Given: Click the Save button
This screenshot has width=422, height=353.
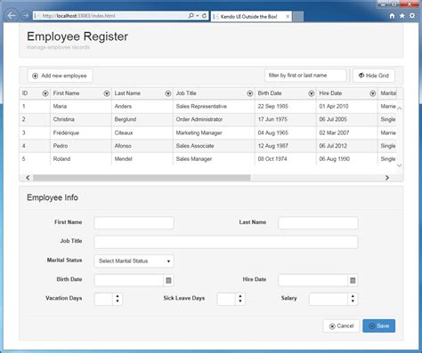Looking at the screenshot, I should 379,325.
